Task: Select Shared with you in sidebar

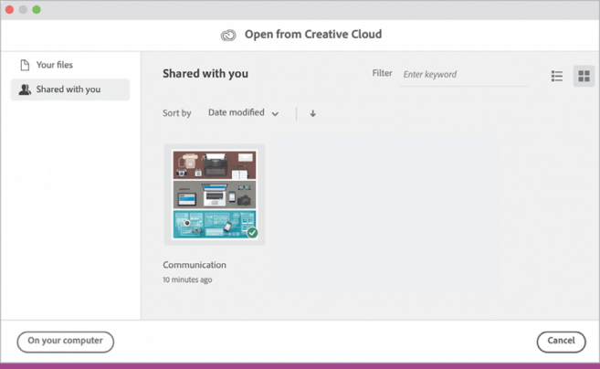Action: pyautogui.click(x=70, y=90)
